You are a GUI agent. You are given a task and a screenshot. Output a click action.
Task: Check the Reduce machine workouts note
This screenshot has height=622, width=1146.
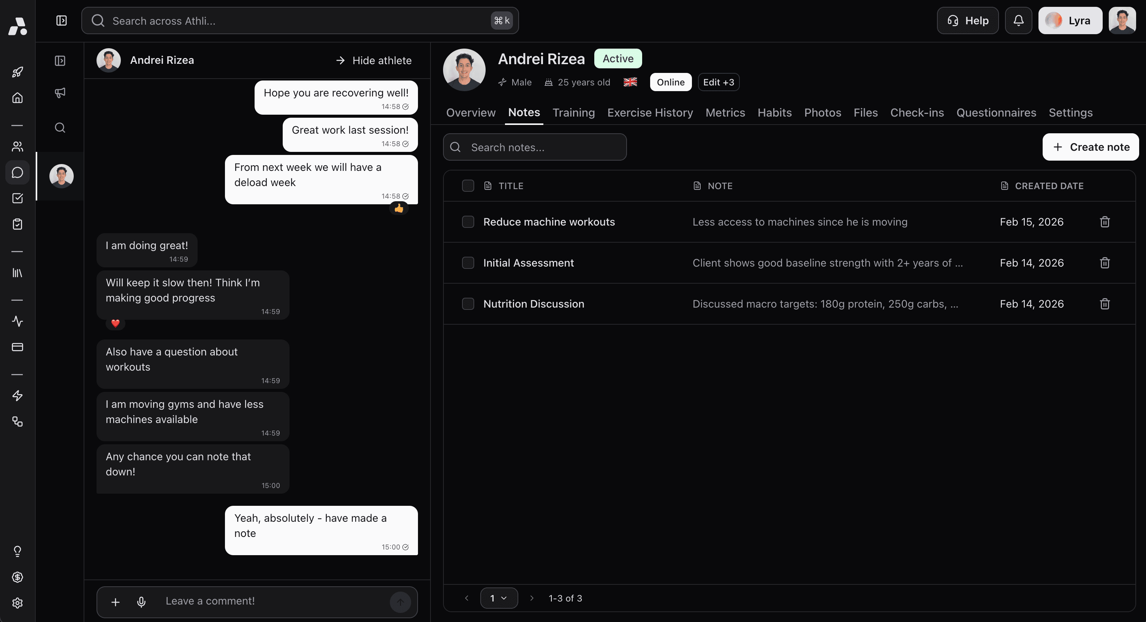468,221
